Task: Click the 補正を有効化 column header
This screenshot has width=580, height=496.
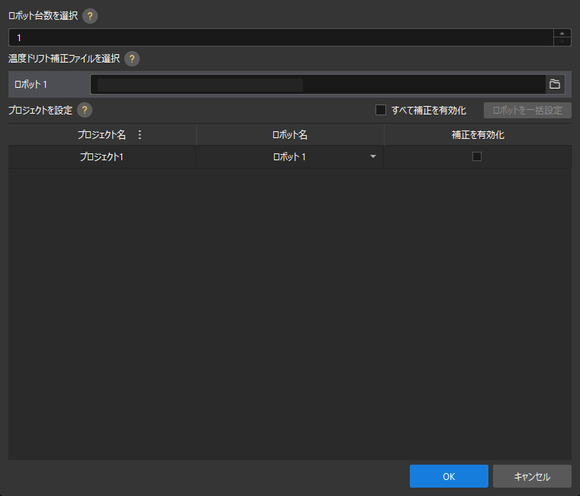Action: pos(478,134)
